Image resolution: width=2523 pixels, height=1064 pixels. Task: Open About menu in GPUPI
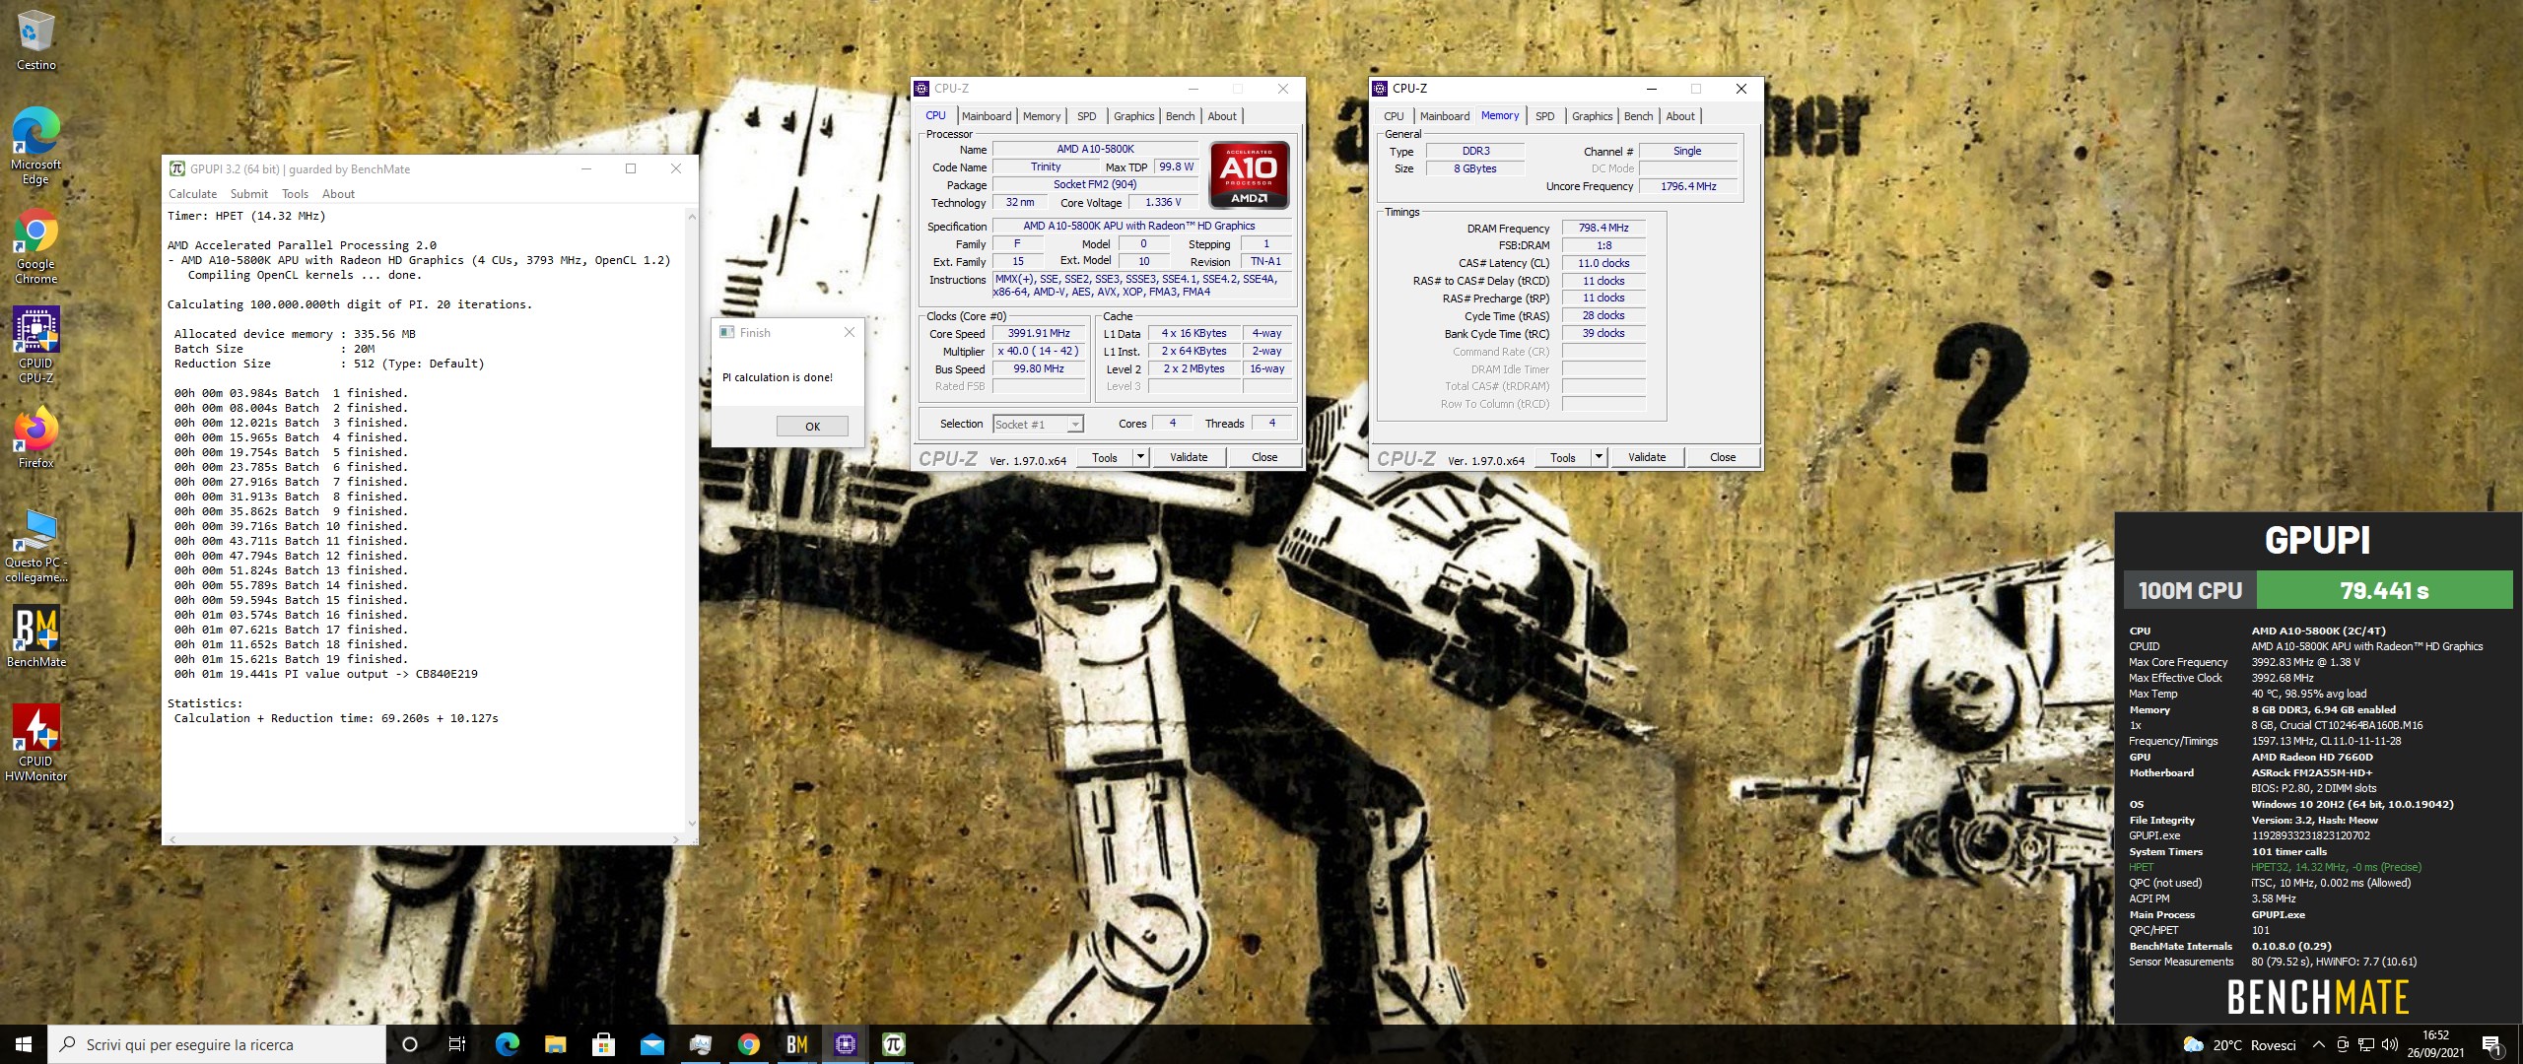pyautogui.click(x=338, y=194)
